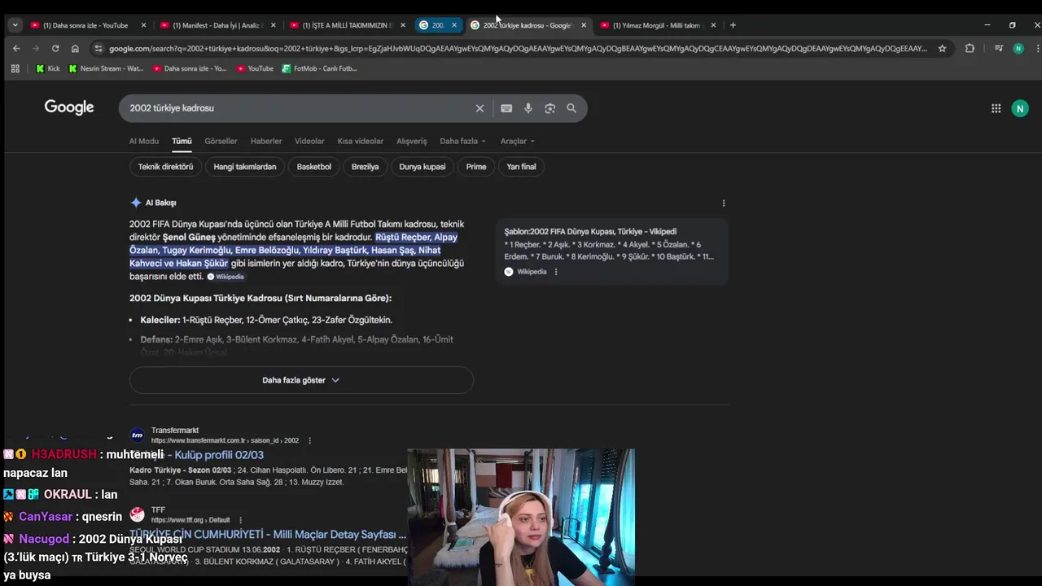1042x586 pixels.
Task: Select the Prime filter chip
Action: (x=476, y=167)
